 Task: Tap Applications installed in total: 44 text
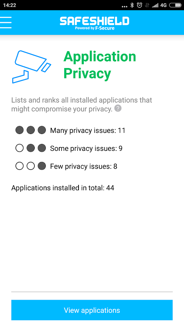coord(63,188)
